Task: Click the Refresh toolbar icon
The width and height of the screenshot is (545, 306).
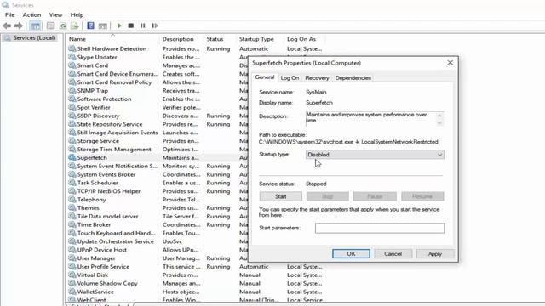Action: (x=63, y=25)
